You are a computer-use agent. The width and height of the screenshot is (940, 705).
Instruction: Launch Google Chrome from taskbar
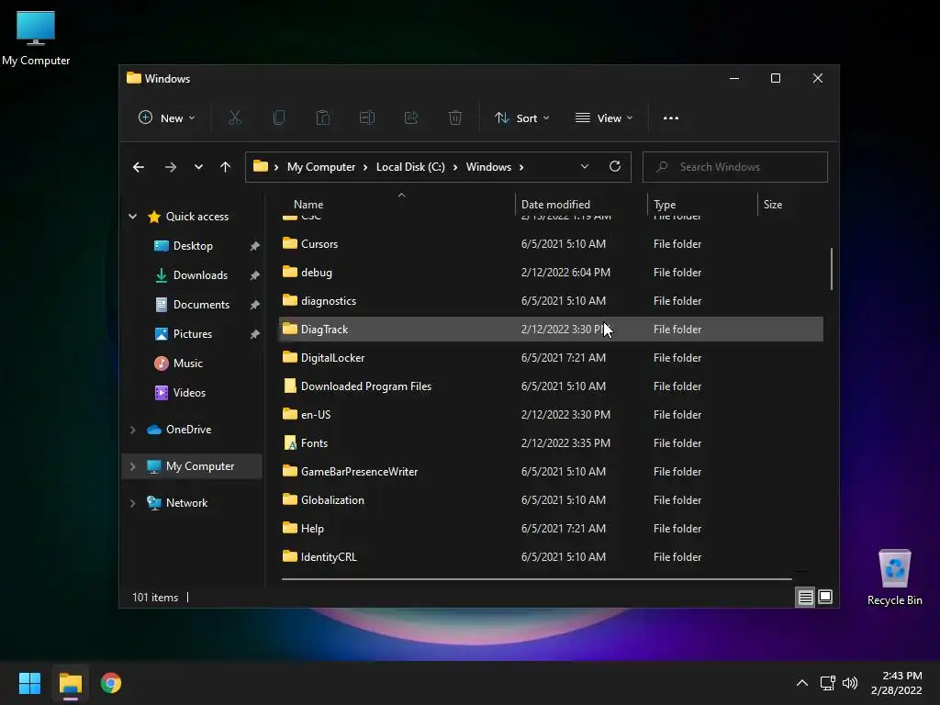pyautogui.click(x=111, y=683)
